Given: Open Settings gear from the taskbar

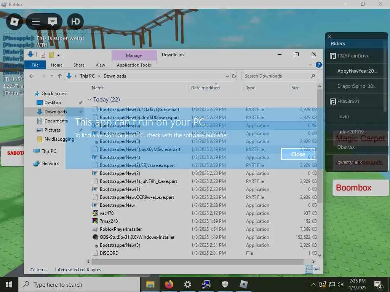Looking at the screenshot, I should 187,284.
